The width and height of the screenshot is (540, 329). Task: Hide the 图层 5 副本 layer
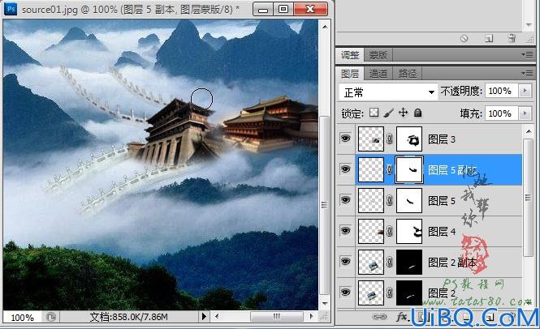pos(345,169)
